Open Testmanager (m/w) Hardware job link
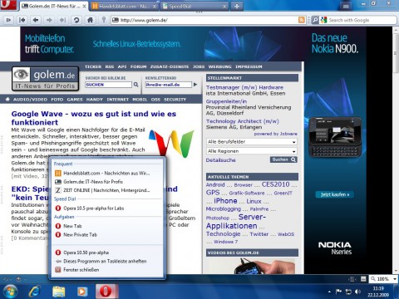399x299 pixels. click(x=244, y=87)
